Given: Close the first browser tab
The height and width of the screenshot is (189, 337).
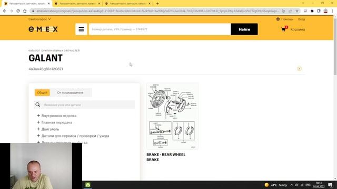Looking at the screenshot, I should pos(49,4).
